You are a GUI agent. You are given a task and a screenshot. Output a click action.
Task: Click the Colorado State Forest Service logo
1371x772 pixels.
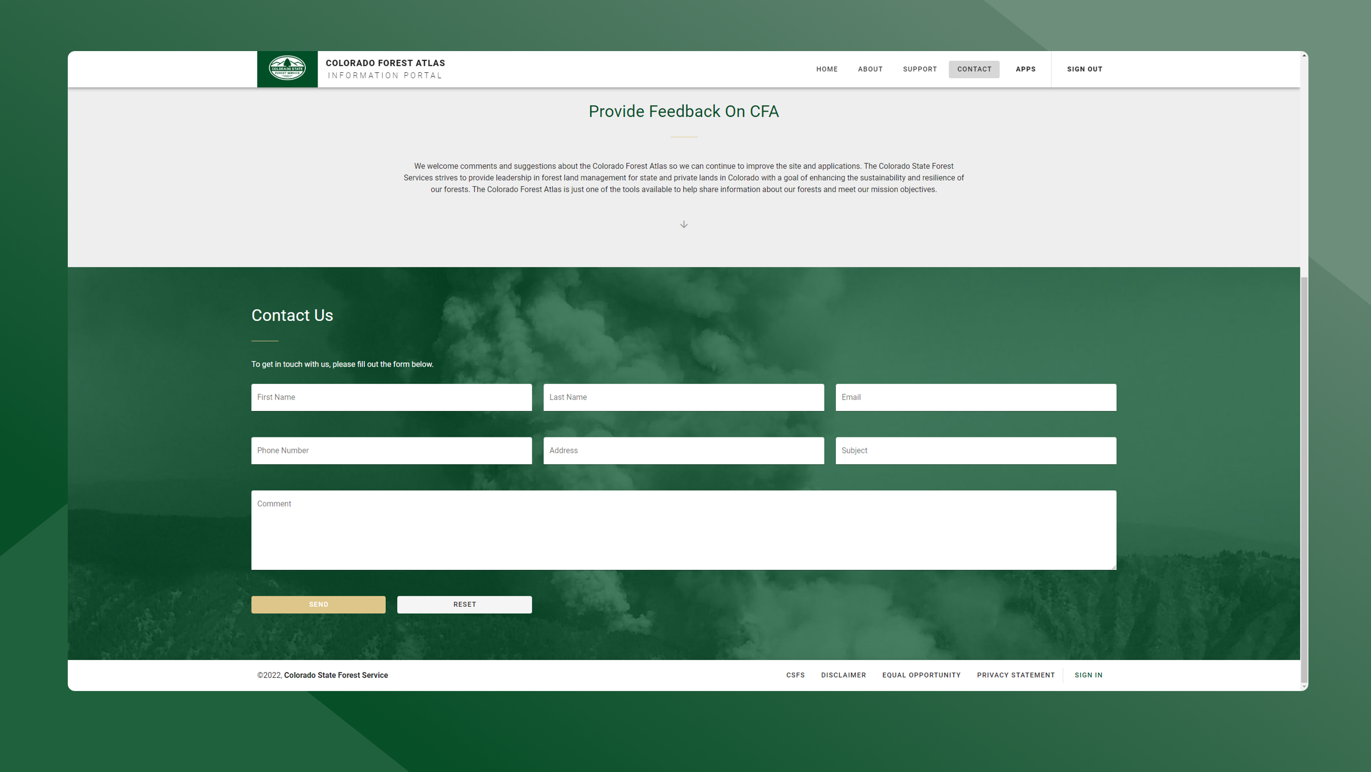[287, 69]
